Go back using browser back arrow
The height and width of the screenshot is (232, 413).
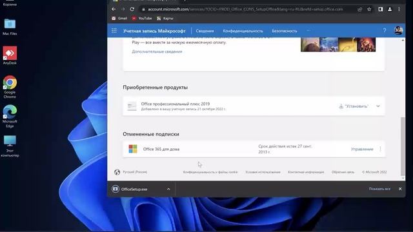114,9
